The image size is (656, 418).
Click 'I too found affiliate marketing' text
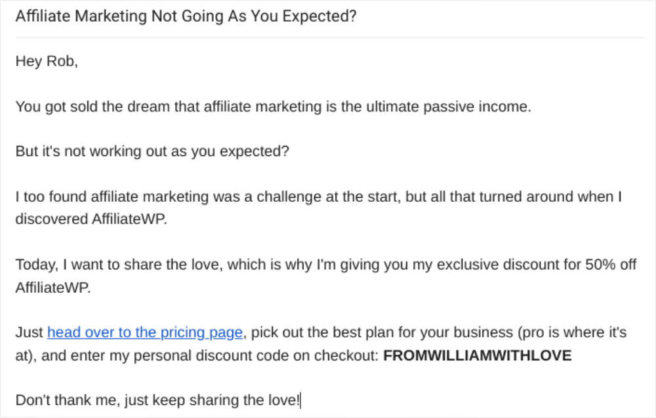(x=112, y=197)
